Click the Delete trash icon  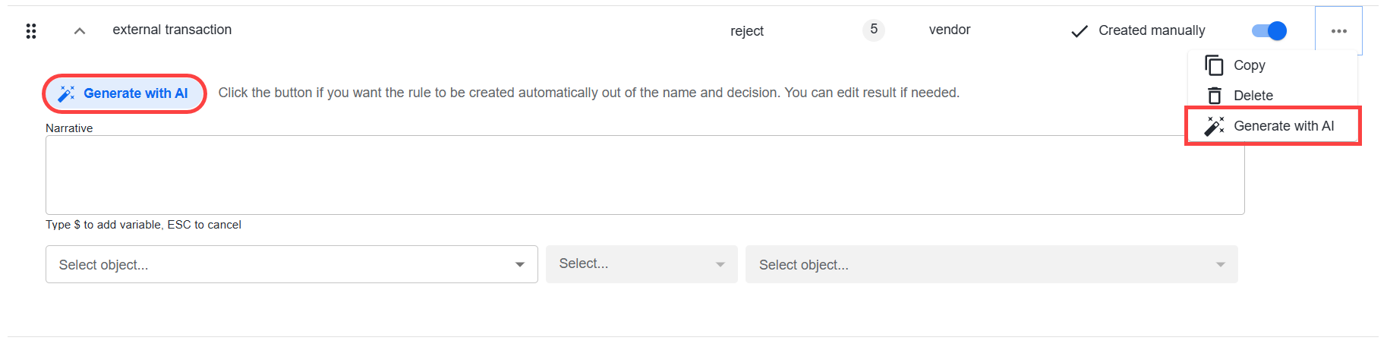coord(1214,96)
